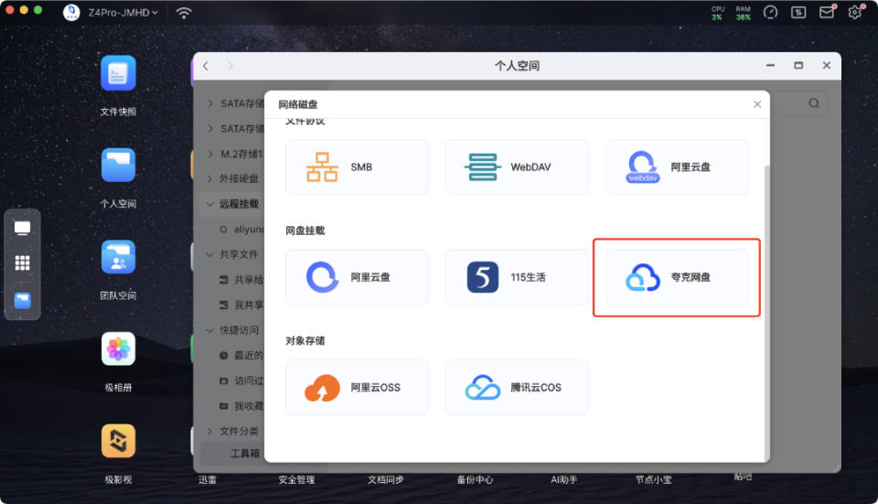Launch the 极影视 video app
Viewport: 878px width, 504px height.
(118, 441)
